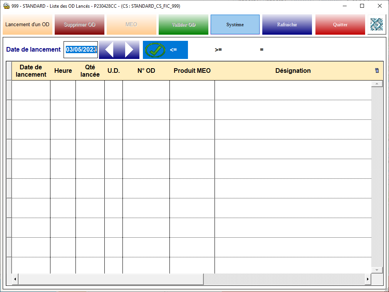Select the = date filter option
Viewport: 389px width, 292px height.
pos(262,50)
